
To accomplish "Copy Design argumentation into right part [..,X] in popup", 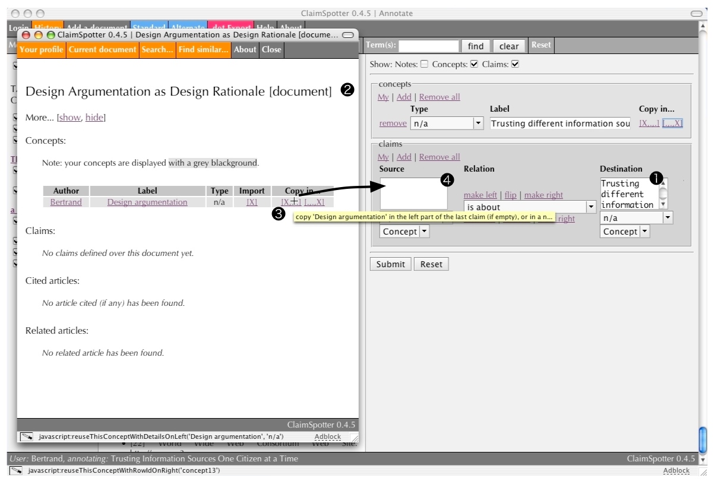I will pos(314,202).
